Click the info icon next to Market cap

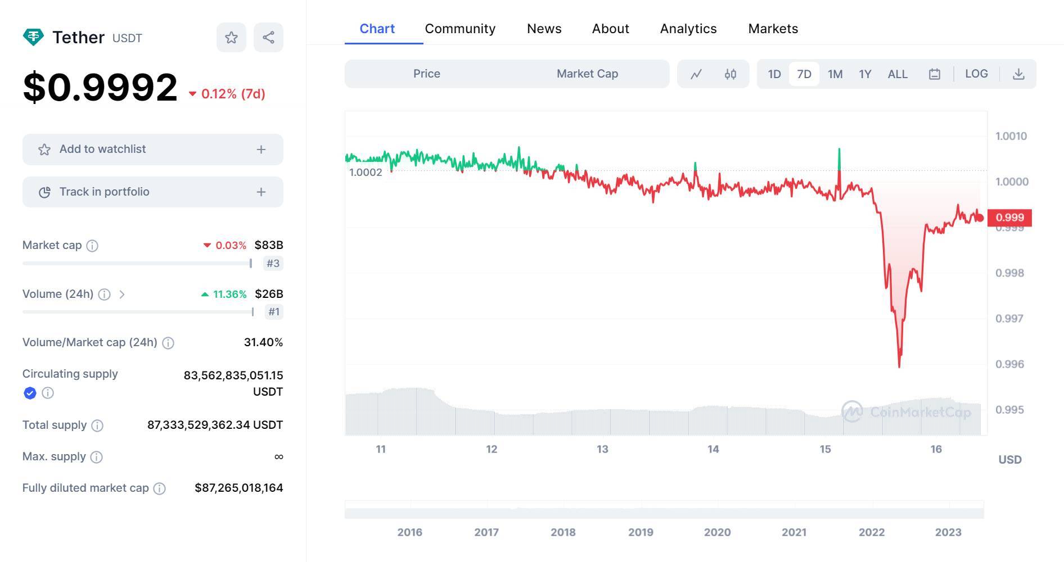pyautogui.click(x=92, y=246)
